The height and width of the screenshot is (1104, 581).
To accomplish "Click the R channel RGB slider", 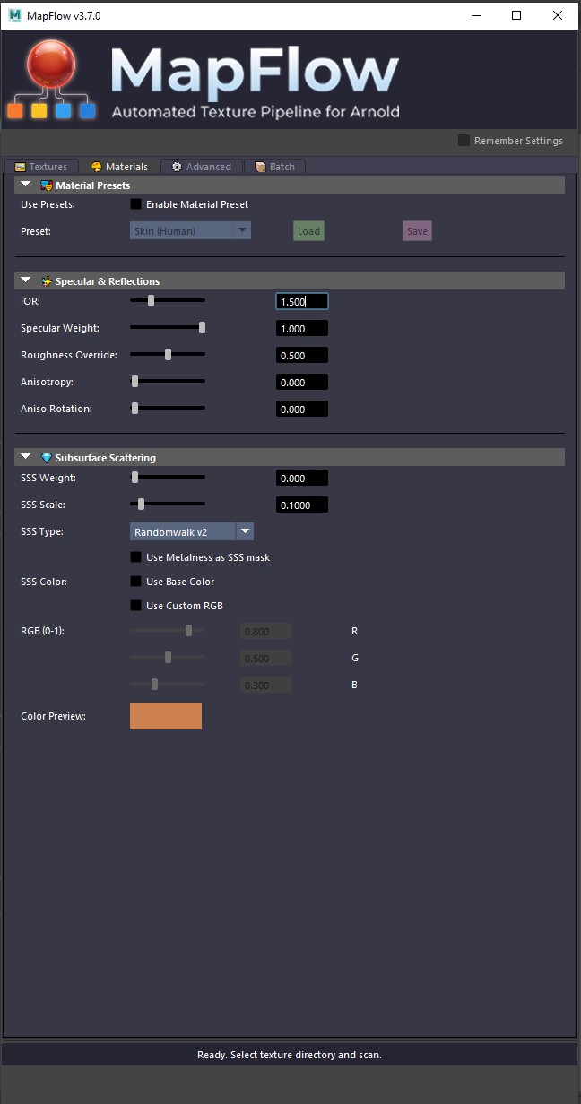I will [168, 631].
